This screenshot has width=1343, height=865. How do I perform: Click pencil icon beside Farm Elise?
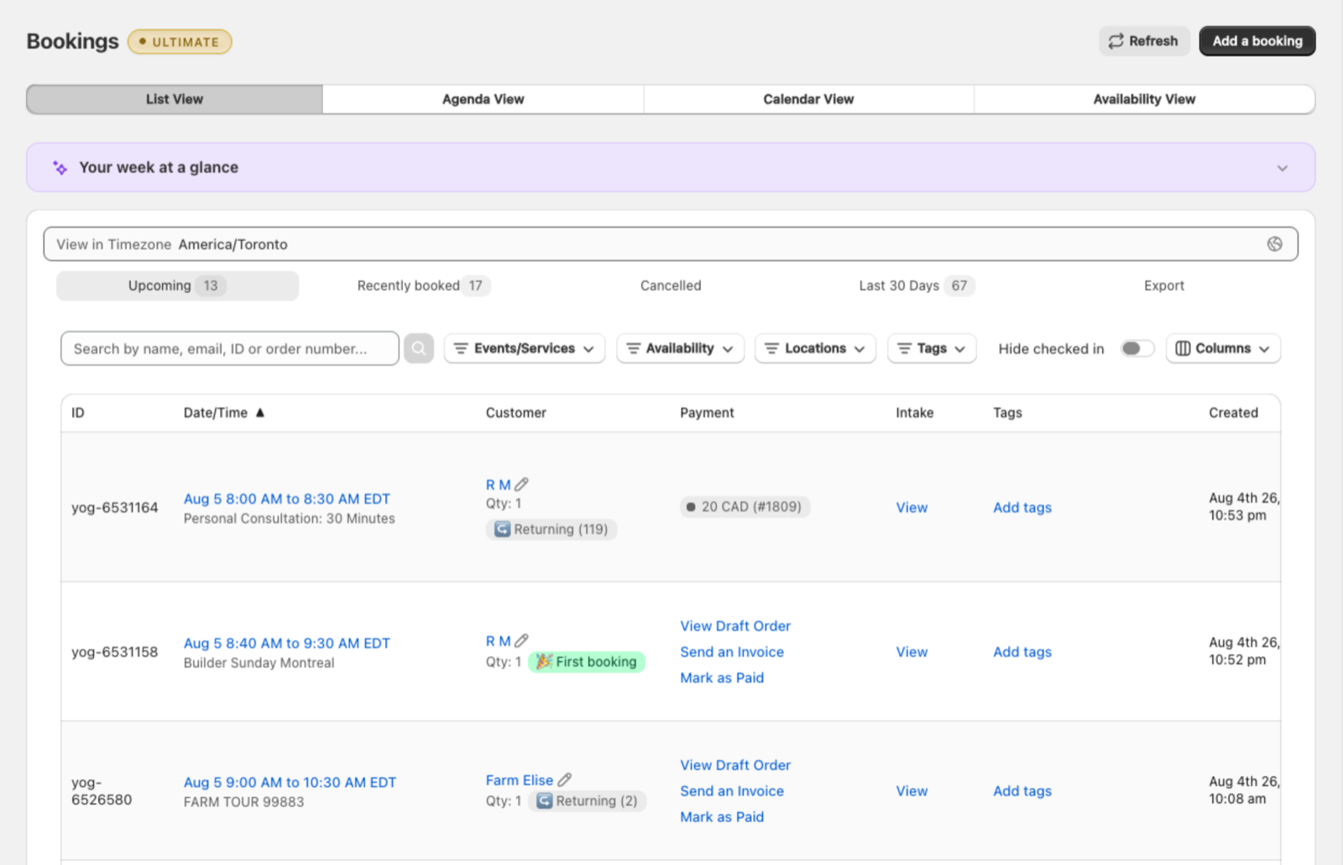[x=565, y=779]
